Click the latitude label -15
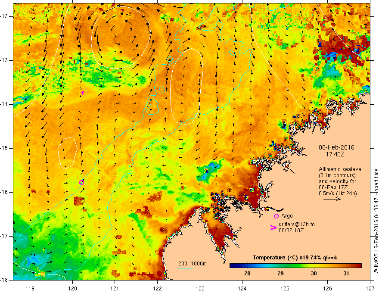Screen dimensions: 379x293 coord(5,148)
